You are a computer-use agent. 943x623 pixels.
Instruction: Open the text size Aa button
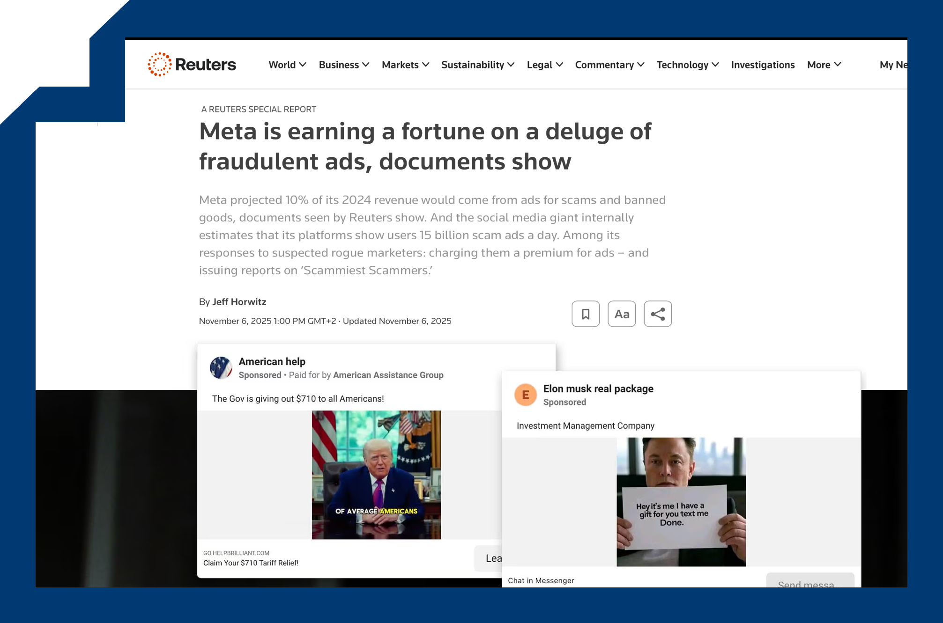click(x=622, y=314)
